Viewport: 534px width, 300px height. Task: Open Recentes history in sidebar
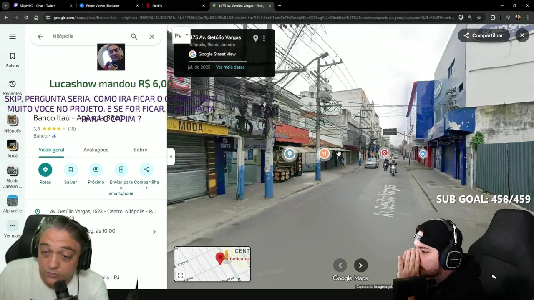(x=13, y=87)
